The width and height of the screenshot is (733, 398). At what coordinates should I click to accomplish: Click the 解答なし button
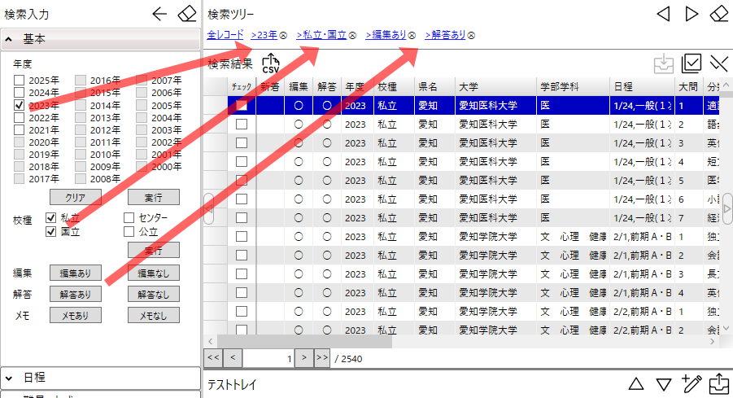coord(153,294)
